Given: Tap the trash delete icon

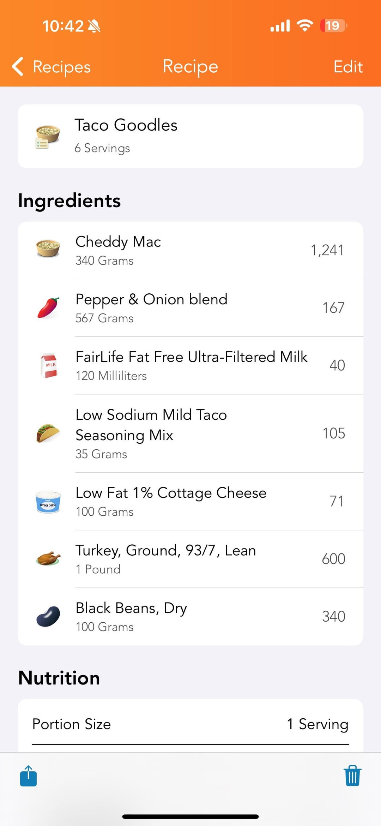Looking at the screenshot, I should point(352,776).
